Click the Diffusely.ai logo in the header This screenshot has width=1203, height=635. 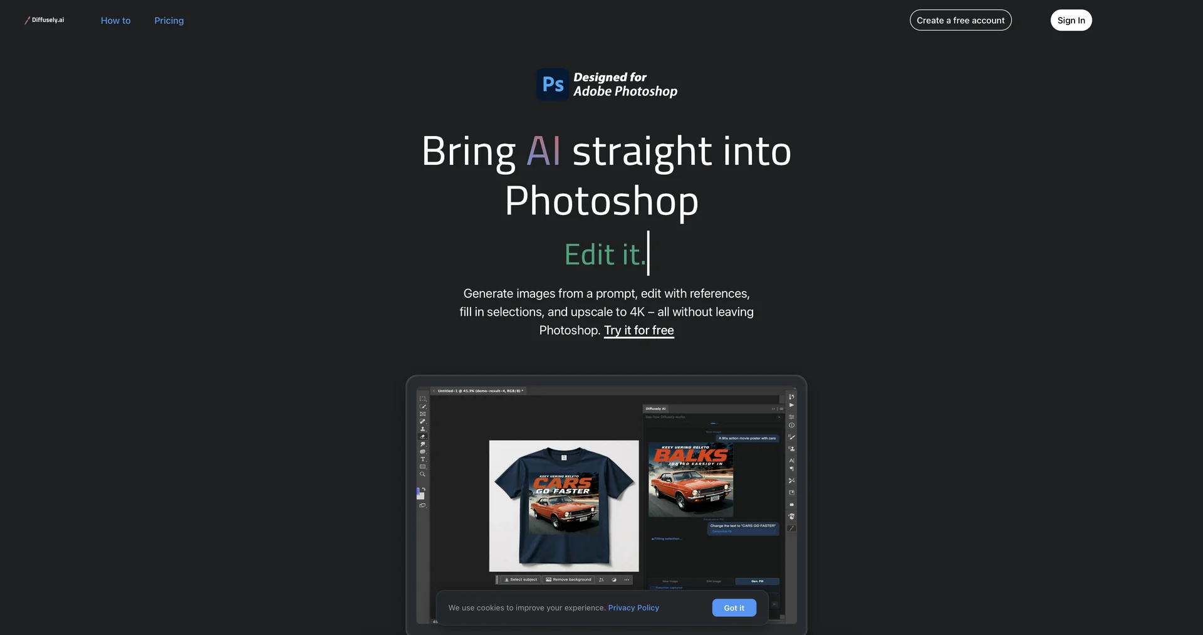coord(44,20)
